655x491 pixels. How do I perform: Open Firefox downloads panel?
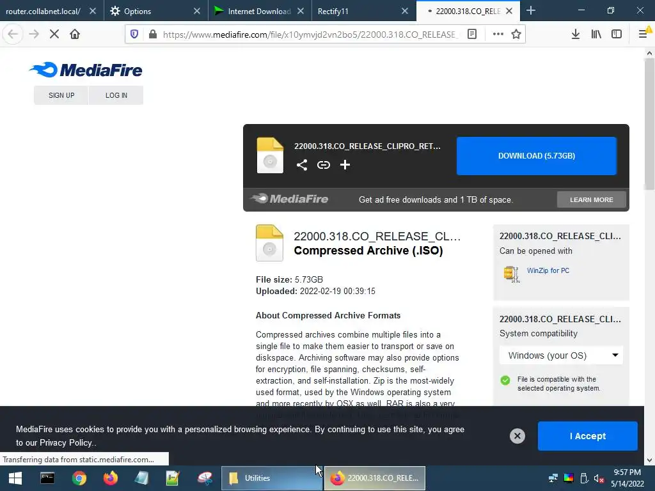[576, 34]
